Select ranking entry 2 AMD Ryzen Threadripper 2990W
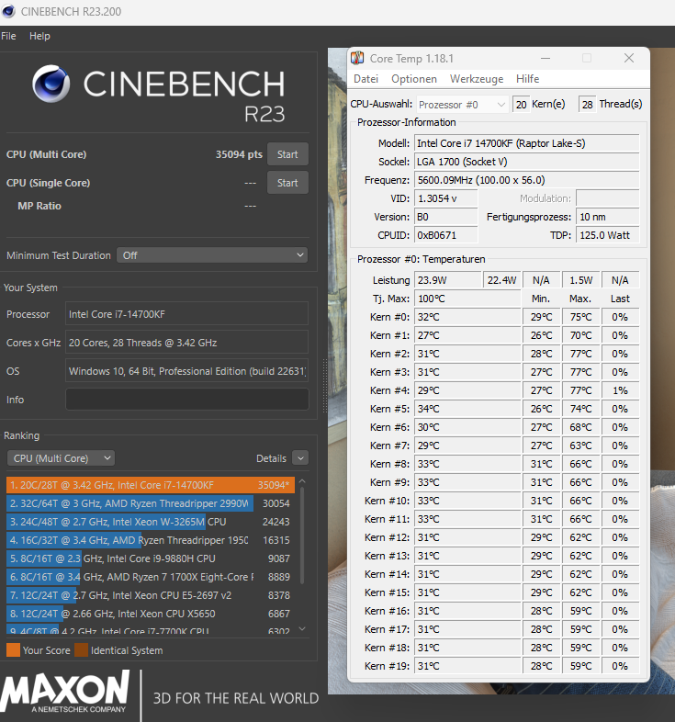675x722 pixels. click(151, 503)
